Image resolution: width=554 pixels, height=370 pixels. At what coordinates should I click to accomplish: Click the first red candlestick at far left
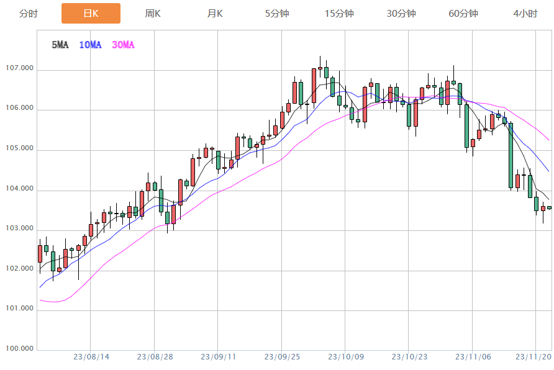40,253
